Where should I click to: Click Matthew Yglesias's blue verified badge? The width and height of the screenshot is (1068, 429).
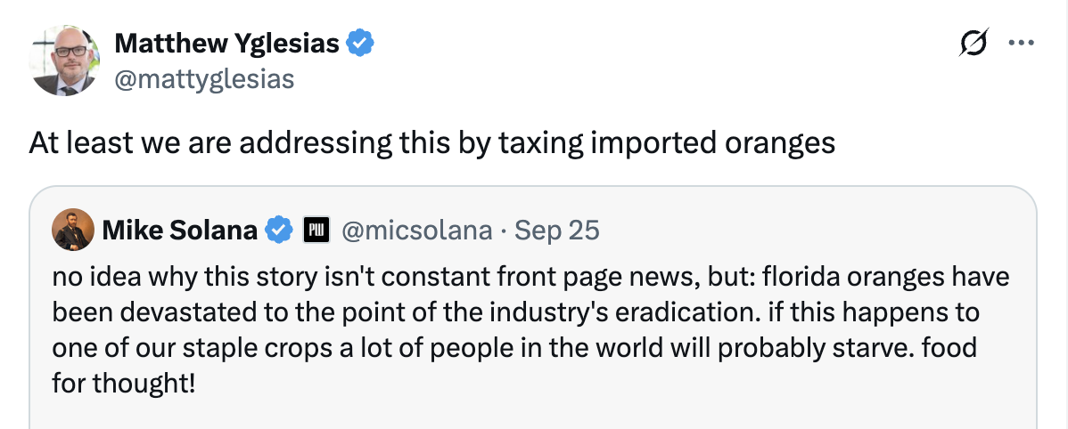pos(358,43)
